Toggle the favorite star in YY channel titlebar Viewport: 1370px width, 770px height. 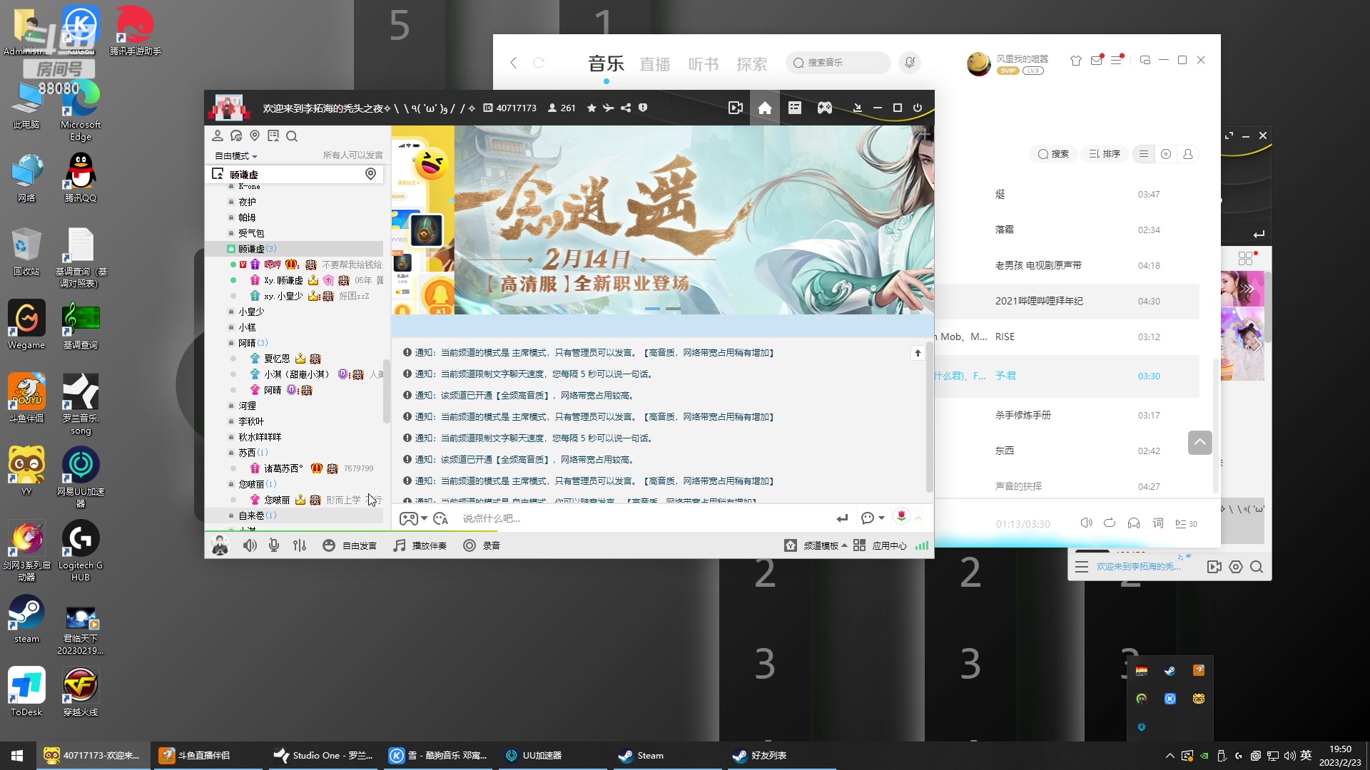pyautogui.click(x=591, y=108)
